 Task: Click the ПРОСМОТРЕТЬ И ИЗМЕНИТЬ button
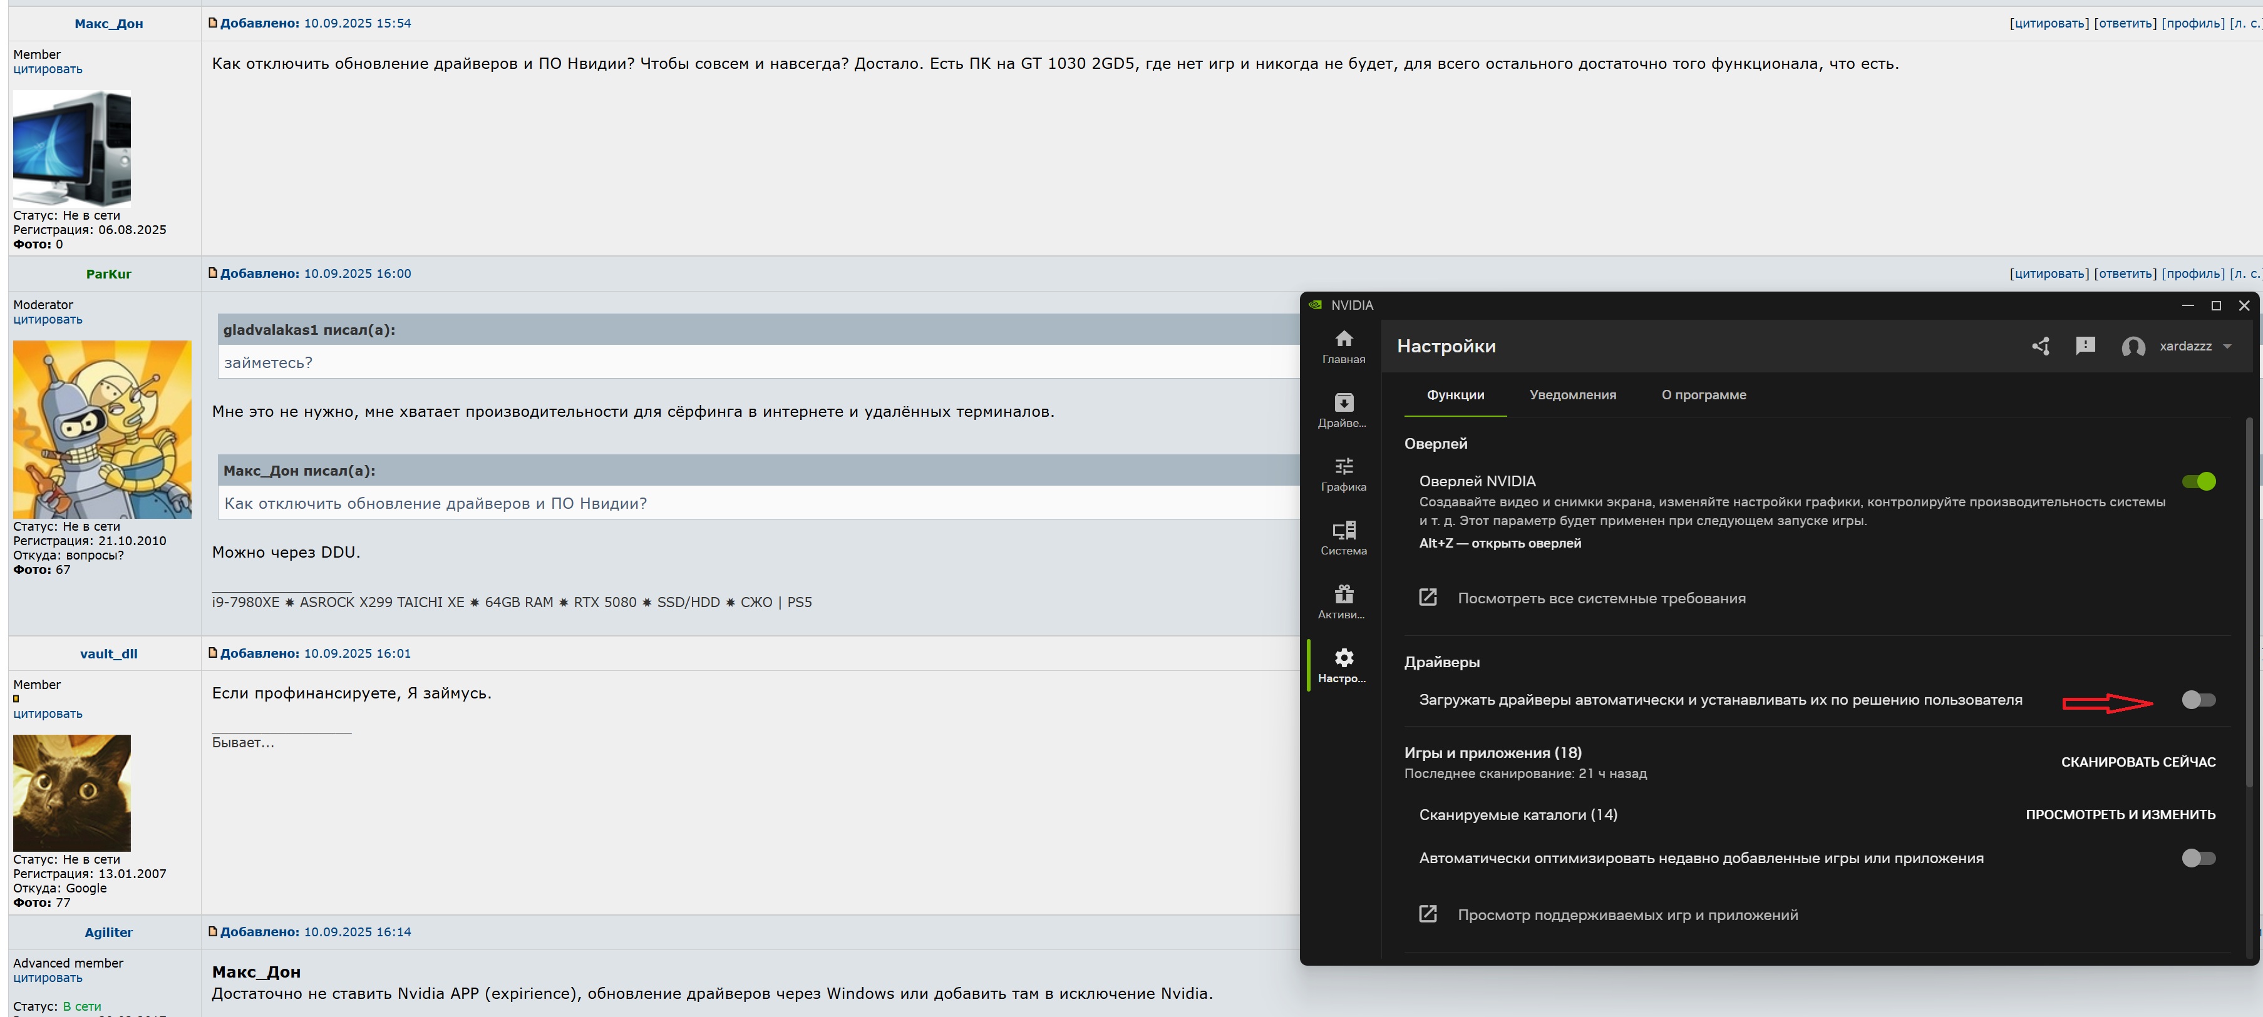2120,815
